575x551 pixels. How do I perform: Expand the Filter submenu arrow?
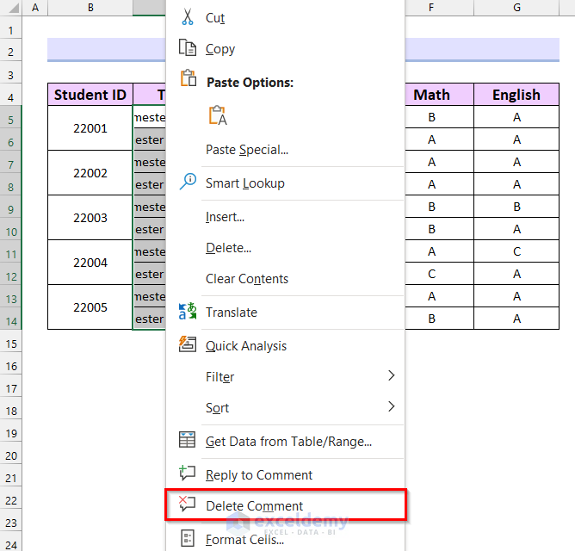392,376
